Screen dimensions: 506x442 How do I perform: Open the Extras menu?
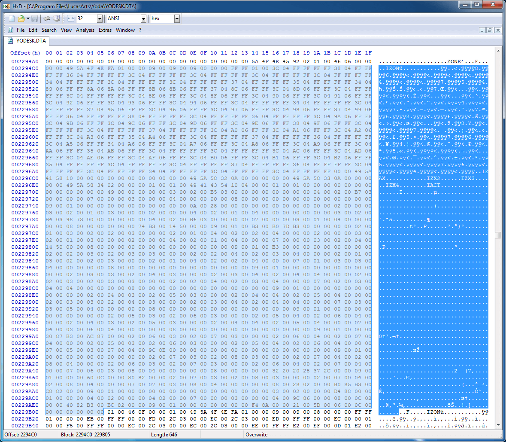click(x=105, y=30)
